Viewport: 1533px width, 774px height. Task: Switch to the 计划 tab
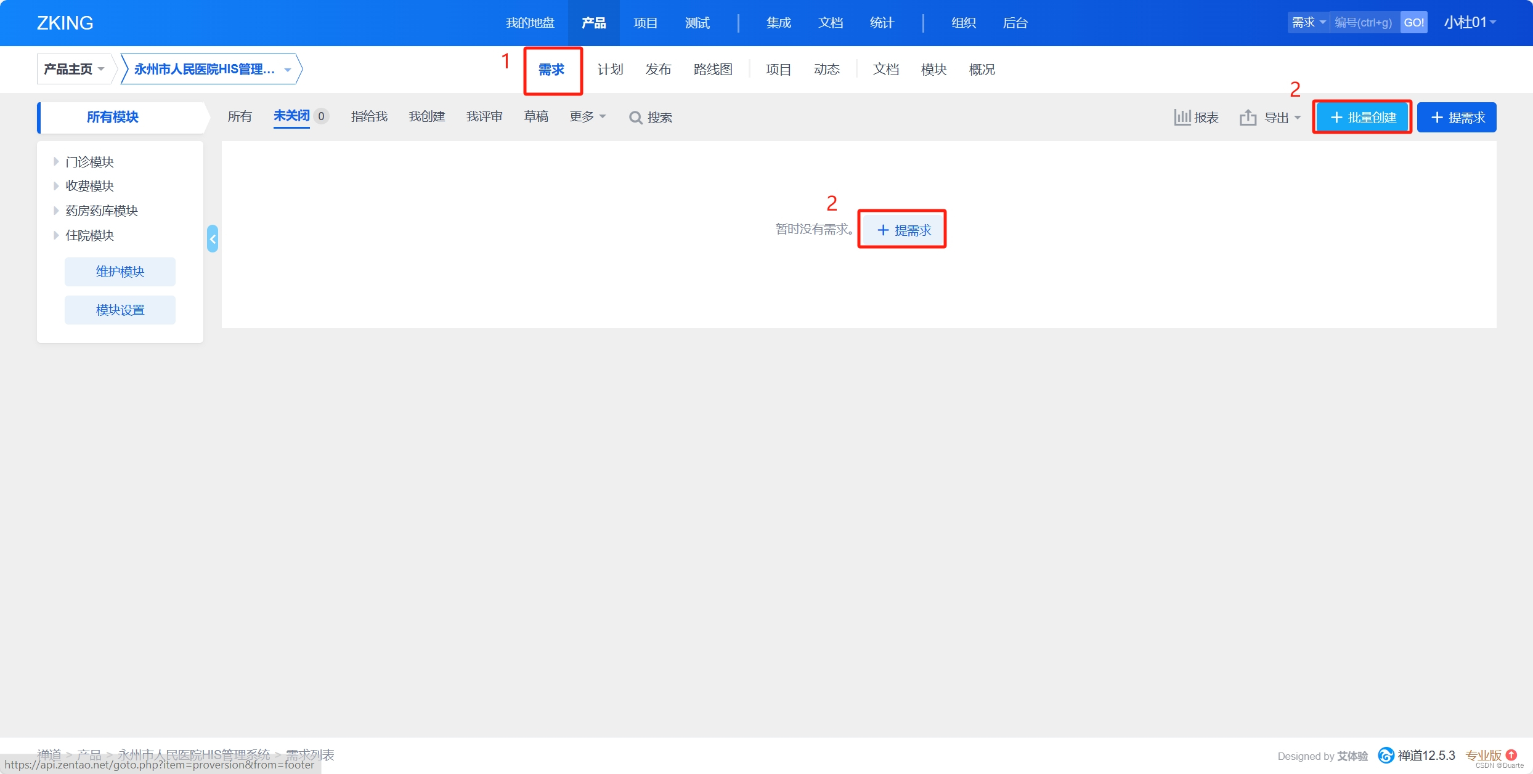click(x=610, y=70)
